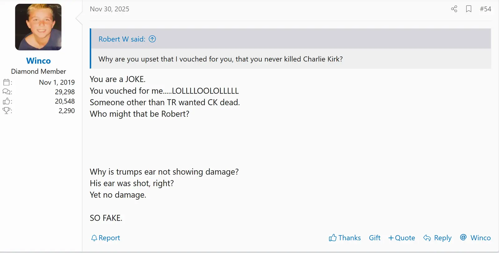Screen dimensions: 499x253
Task: Open Winco's profile avatar picture
Action: [38, 27]
